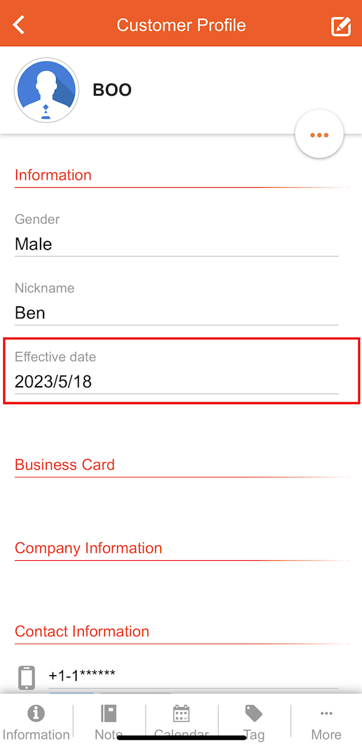Select the Information tab icon
Image resolution: width=362 pixels, height=748 pixels.
click(36, 714)
